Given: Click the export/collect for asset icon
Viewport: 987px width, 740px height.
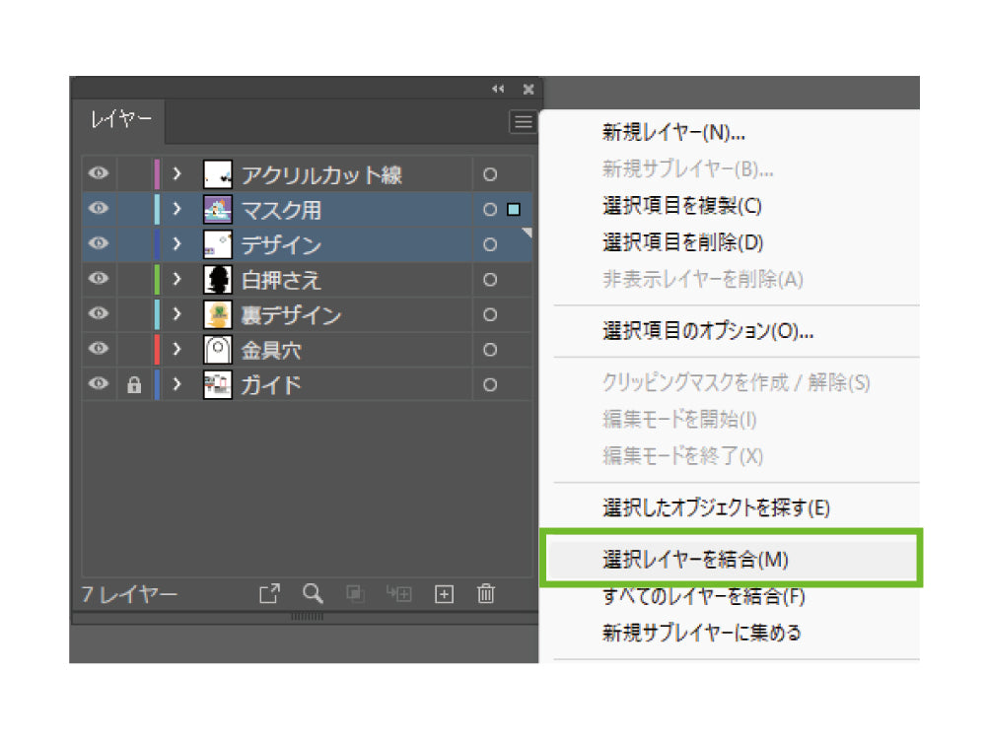Looking at the screenshot, I should tap(269, 593).
